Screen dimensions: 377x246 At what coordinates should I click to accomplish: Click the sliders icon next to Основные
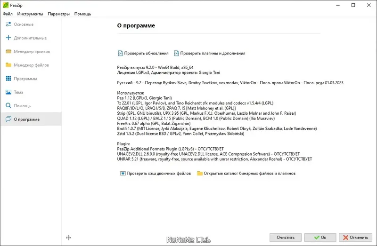[8, 24]
